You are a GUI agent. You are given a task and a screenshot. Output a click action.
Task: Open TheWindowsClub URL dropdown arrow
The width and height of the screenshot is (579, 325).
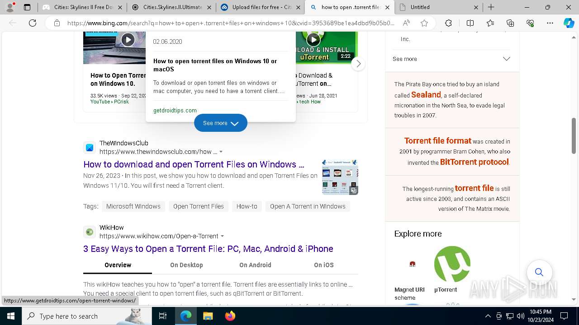pos(221,152)
